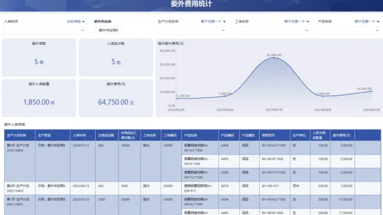Image resolution: width=383 pixels, height=215 pixels.
Task: Select the 35,000.00 peak point on the chart
Action: 274,58
